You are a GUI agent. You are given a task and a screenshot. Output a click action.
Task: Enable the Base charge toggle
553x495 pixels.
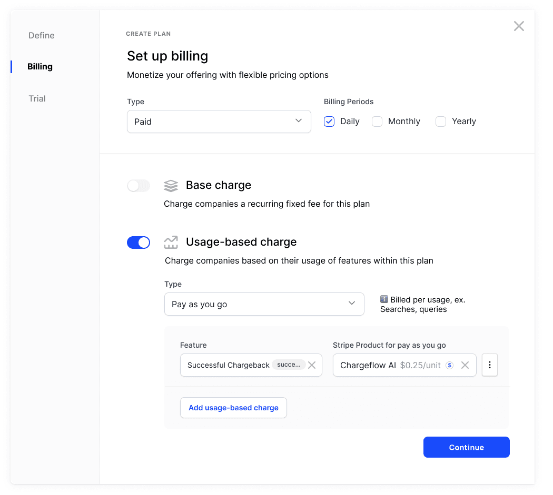coord(139,186)
